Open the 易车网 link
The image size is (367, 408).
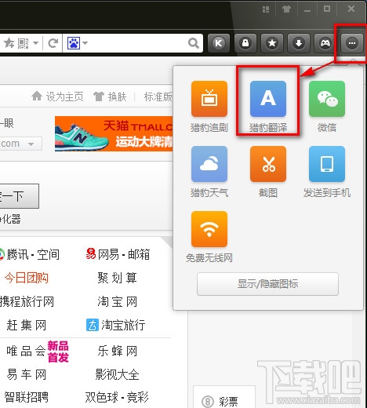27,374
